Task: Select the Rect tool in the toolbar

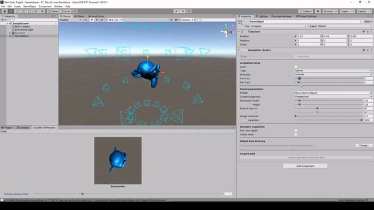Action: (x=29, y=11)
